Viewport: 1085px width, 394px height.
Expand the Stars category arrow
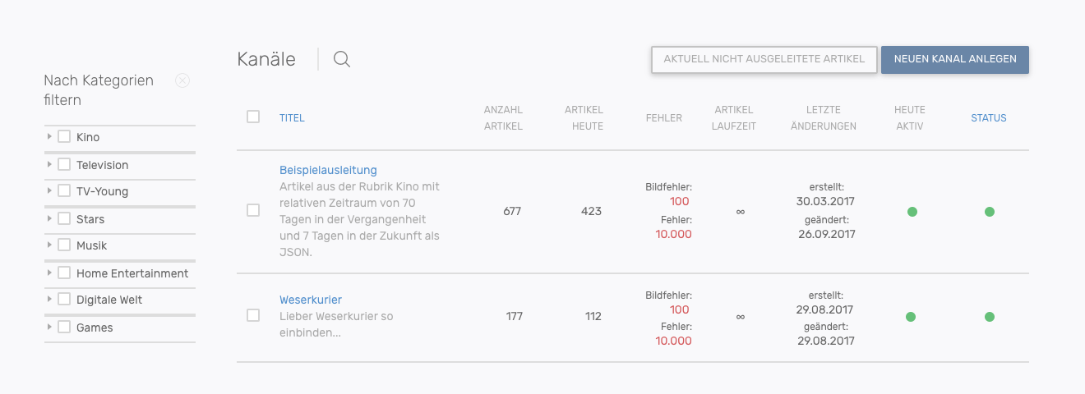(x=49, y=218)
